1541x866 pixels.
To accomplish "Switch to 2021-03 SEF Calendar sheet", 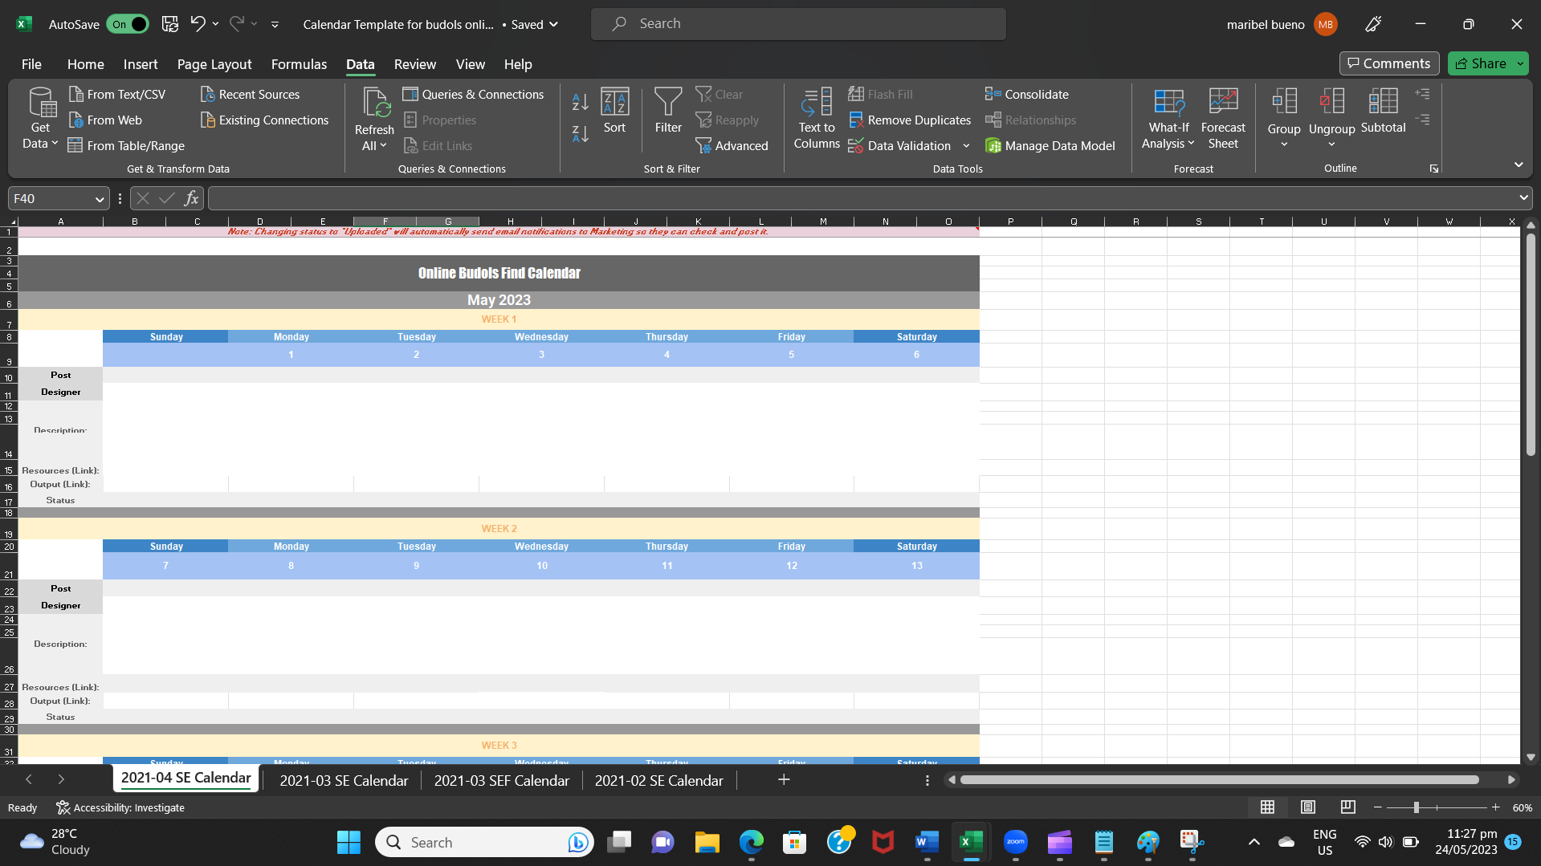I will (x=501, y=780).
